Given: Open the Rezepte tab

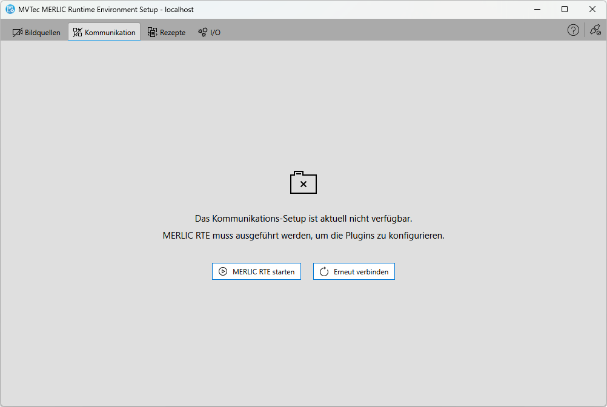Looking at the screenshot, I should tap(173, 33).
